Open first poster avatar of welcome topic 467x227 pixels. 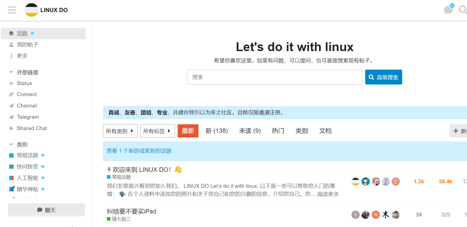click(x=355, y=181)
